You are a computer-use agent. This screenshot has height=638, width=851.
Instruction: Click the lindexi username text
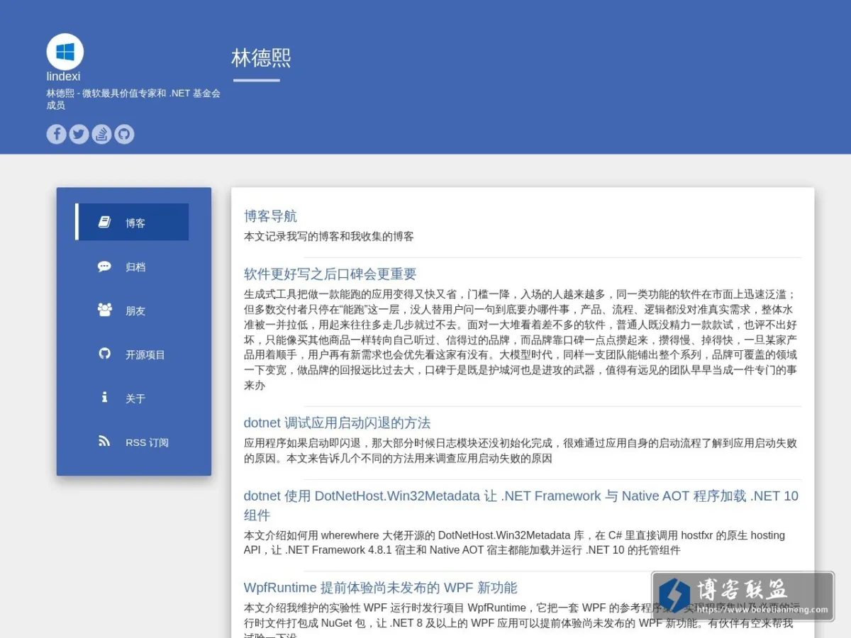click(x=63, y=77)
